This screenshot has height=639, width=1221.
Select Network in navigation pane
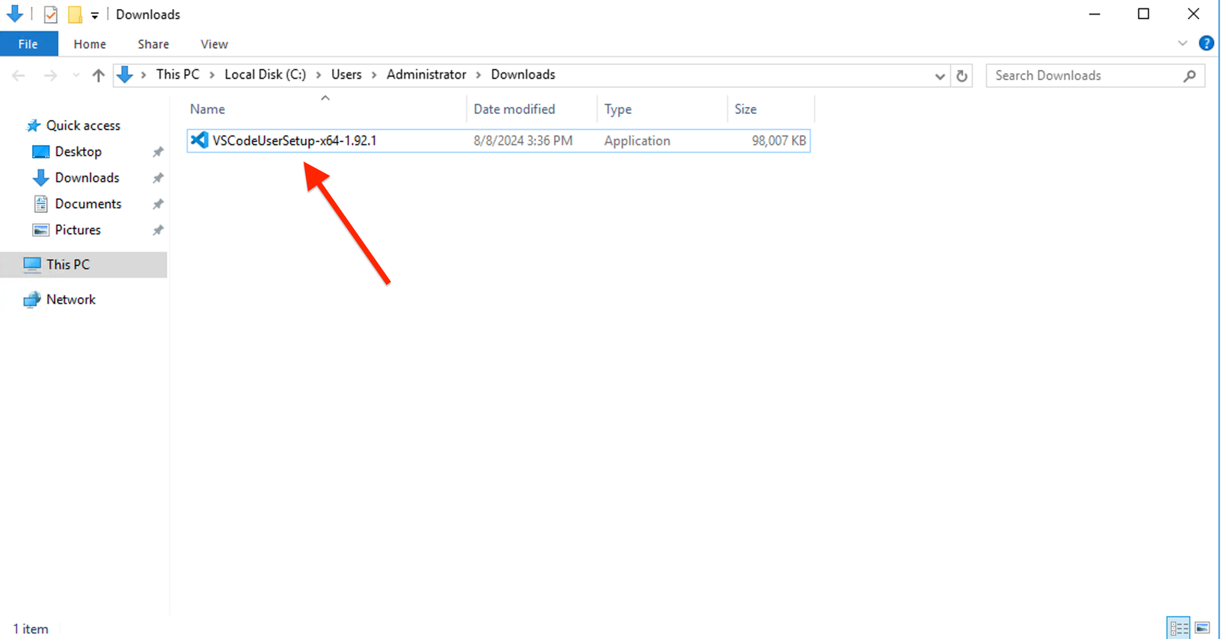[x=71, y=300]
